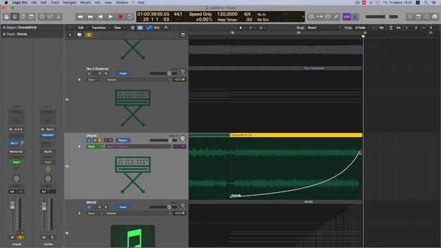
Task: Click the Track button on BRASS track
Action: click(123, 207)
